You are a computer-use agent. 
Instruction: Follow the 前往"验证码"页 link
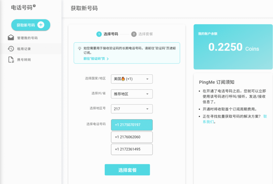[94, 59]
